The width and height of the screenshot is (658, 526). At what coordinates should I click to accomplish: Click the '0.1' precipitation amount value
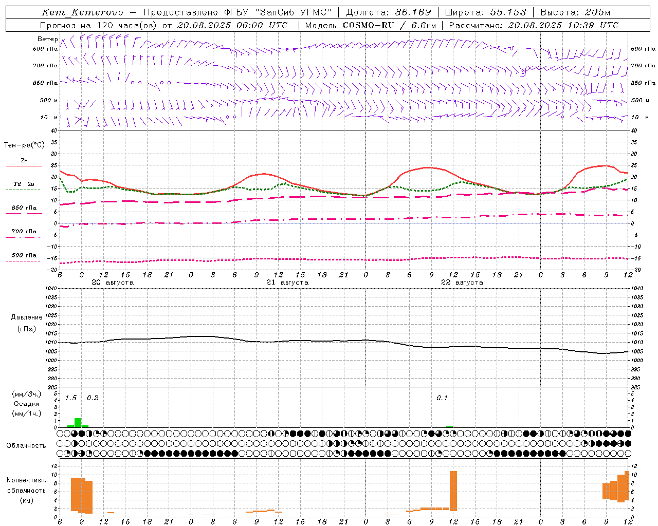point(442,398)
